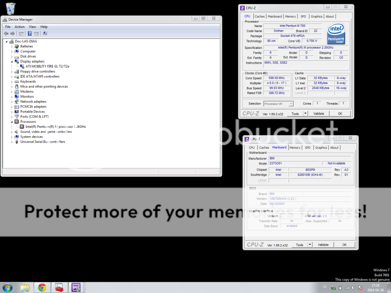The width and height of the screenshot is (391, 293).
Task: Click OK in the lower CPU-Z window
Action: tap(344, 245)
